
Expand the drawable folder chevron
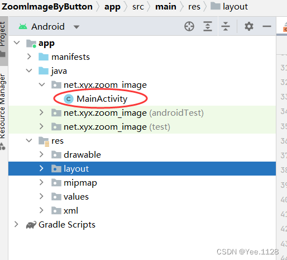point(41,154)
